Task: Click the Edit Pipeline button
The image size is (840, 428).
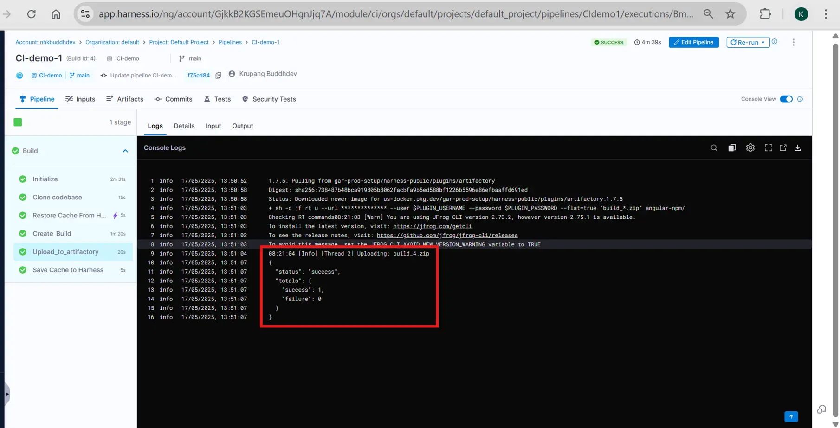Action: [x=694, y=42]
